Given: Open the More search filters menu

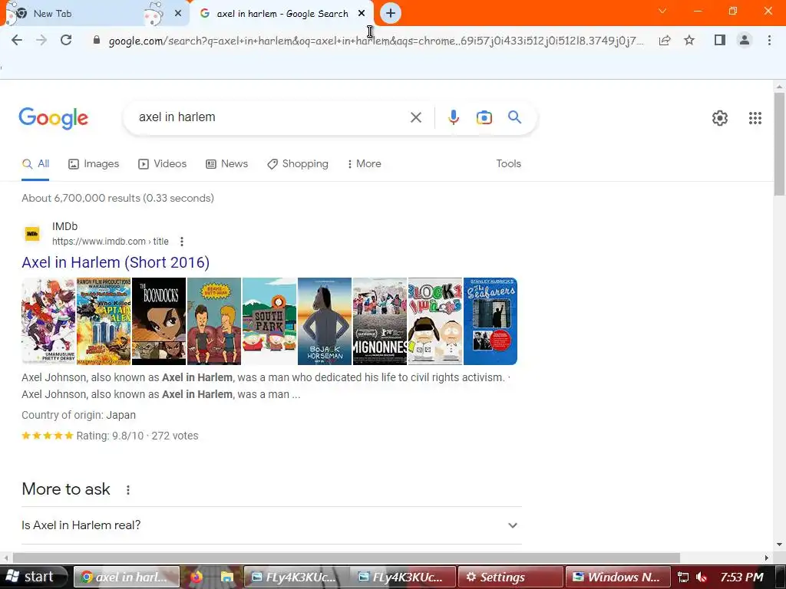Looking at the screenshot, I should [365, 164].
